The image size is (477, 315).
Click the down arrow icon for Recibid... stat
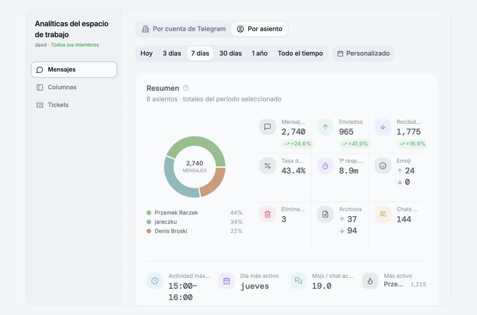point(383,127)
